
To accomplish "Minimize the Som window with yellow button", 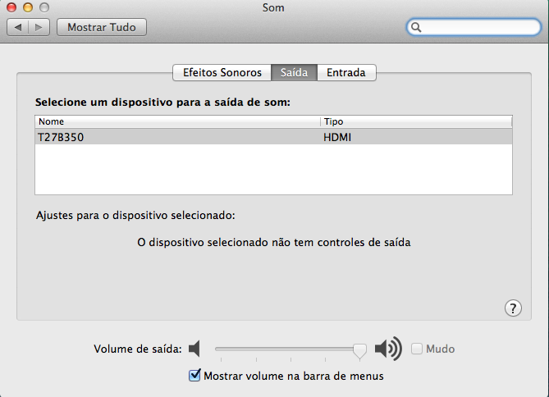I will pyautogui.click(x=27, y=7).
